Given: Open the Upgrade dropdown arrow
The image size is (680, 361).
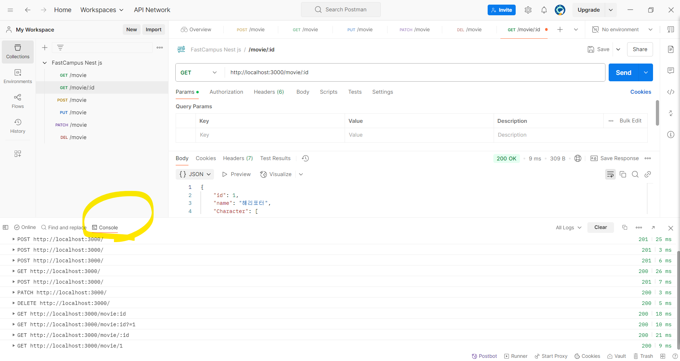Looking at the screenshot, I should (x=611, y=10).
